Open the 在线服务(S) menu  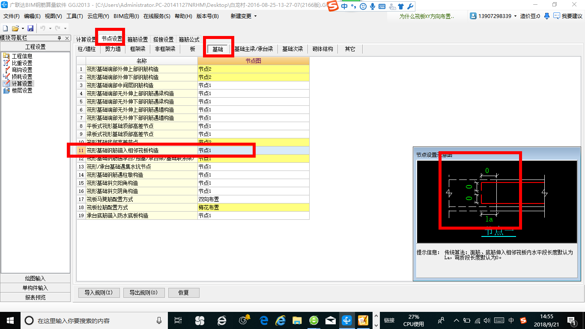click(x=157, y=16)
